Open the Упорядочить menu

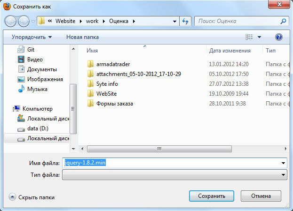(x=32, y=37)
